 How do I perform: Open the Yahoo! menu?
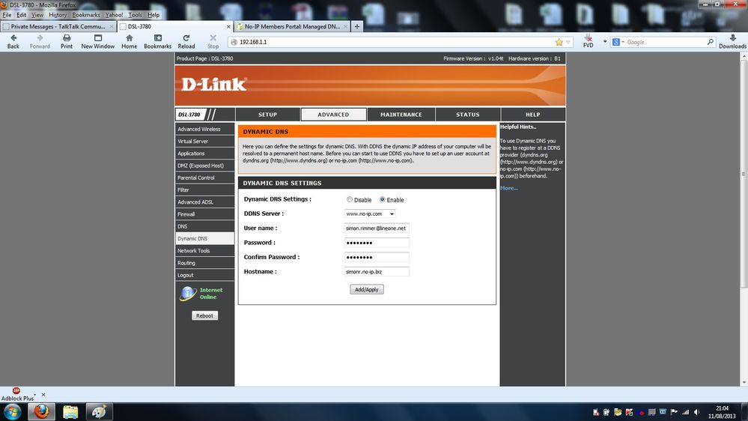(x=114, y=15)
